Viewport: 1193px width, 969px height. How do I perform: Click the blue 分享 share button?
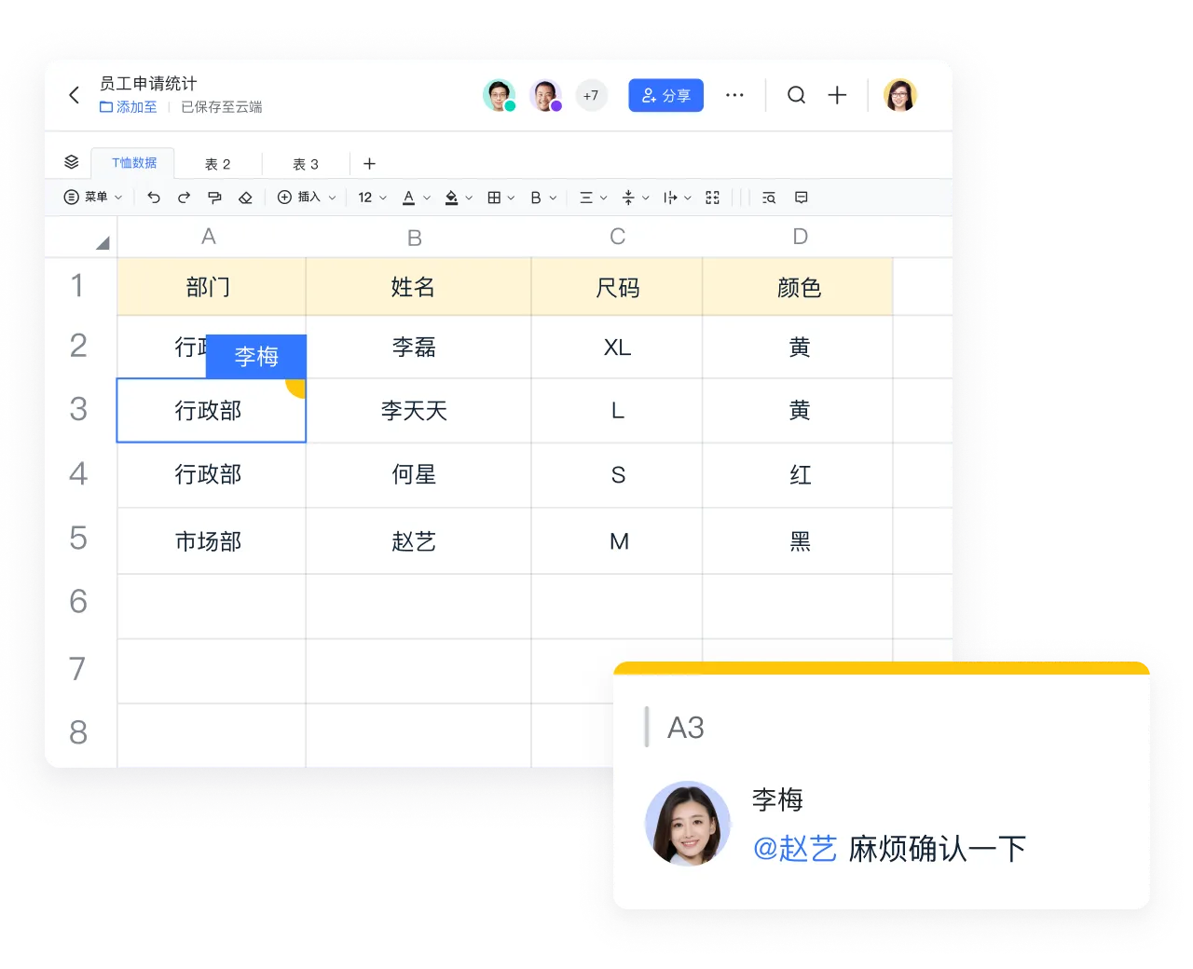[x=665, y=95]
